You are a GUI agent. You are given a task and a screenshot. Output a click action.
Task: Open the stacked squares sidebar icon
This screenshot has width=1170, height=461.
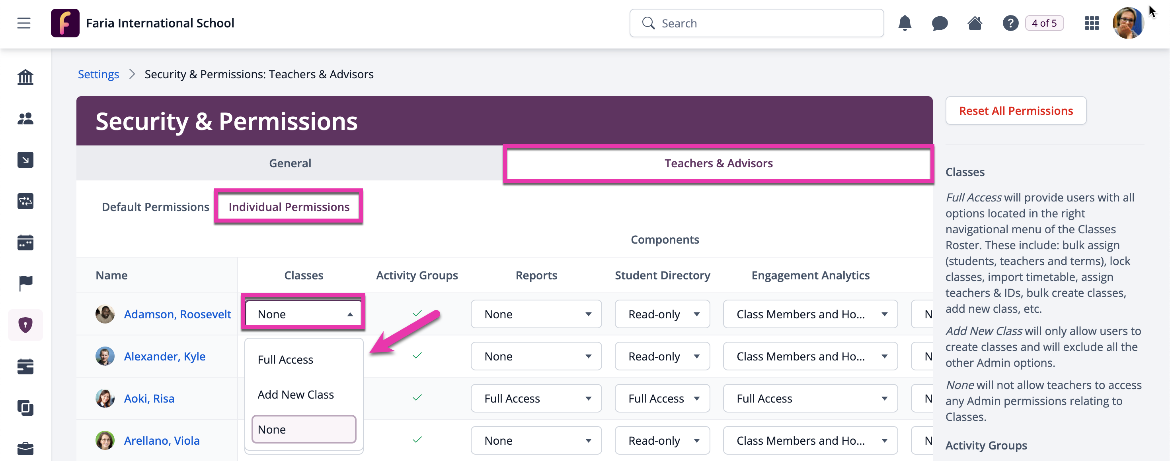pyautogui.click(x=25, y=407)
